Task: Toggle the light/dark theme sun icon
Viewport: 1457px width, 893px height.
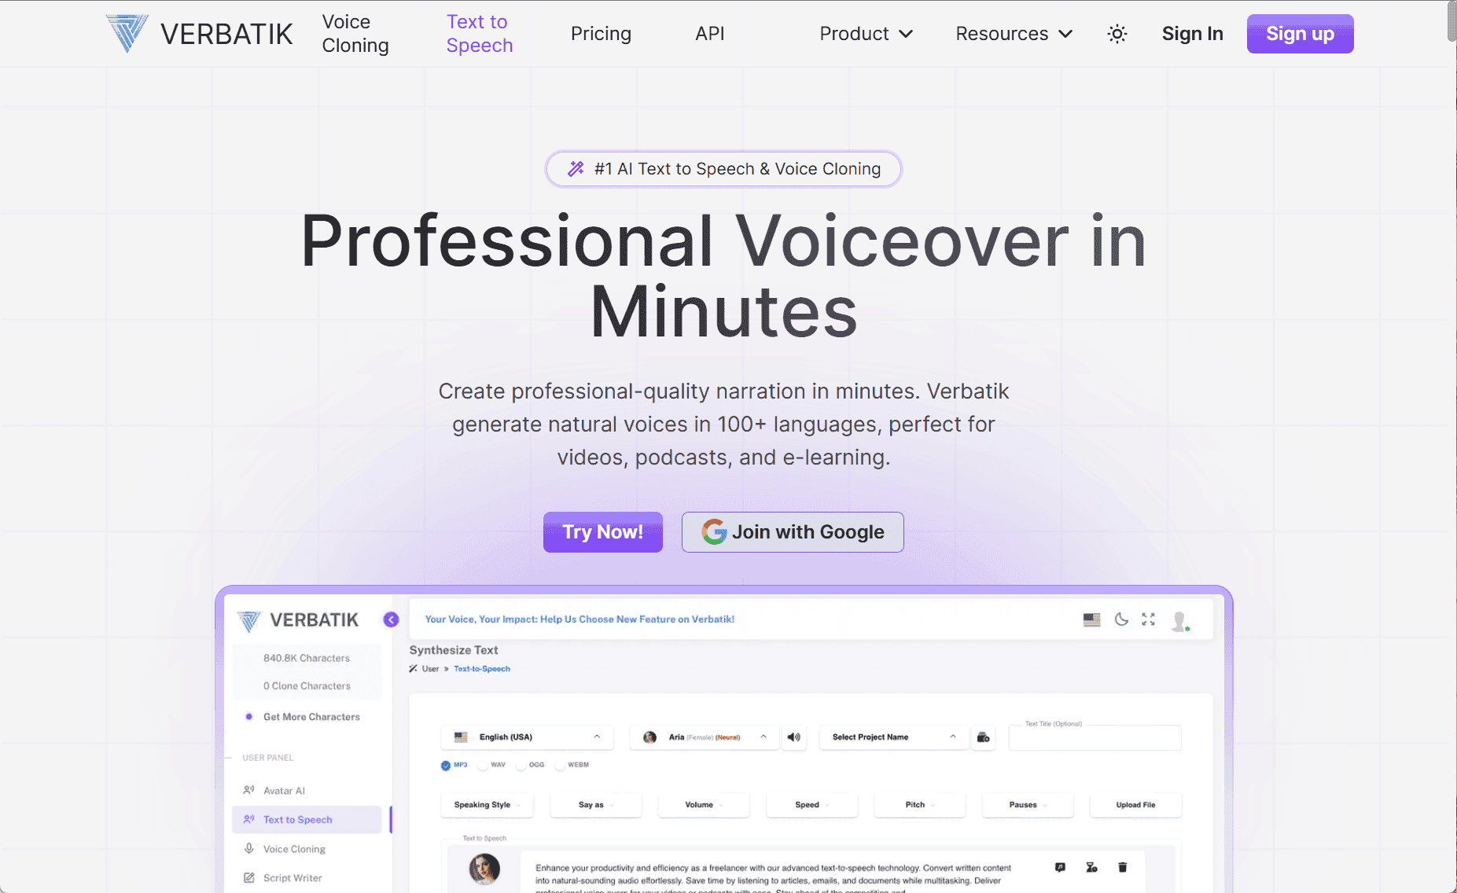Action: [x=1117, y=34]
